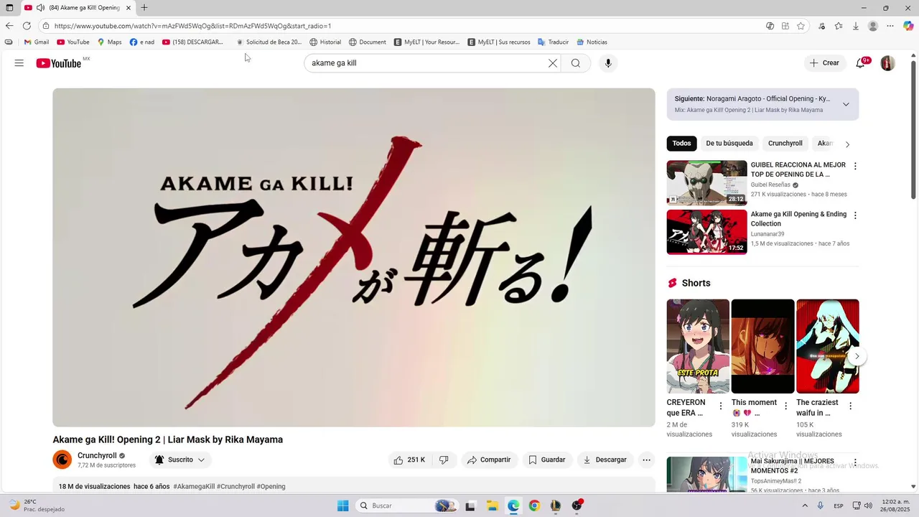Viewport: 919px width, 517px height.
Task: Click the Windows taskbar Buscar search box
Action: click(408, 506)
